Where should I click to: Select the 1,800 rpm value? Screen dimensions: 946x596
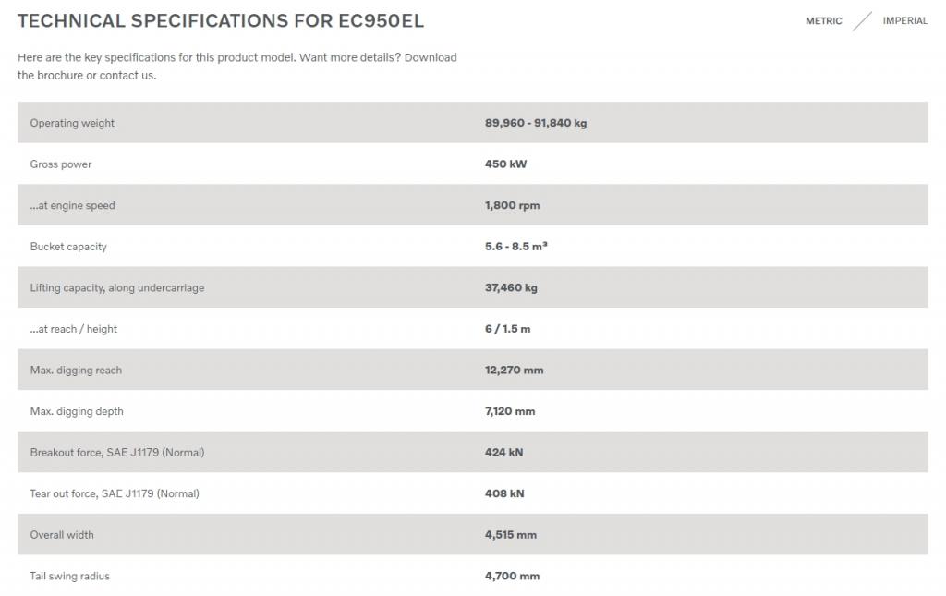[512, 205]
